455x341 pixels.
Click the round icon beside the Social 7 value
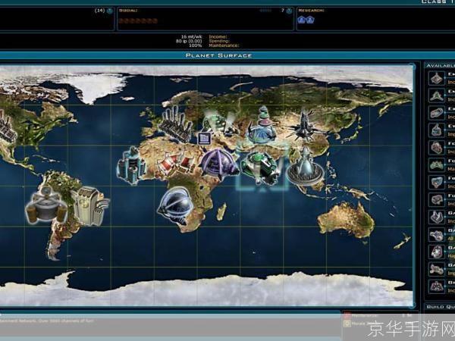tap(289, 11)
